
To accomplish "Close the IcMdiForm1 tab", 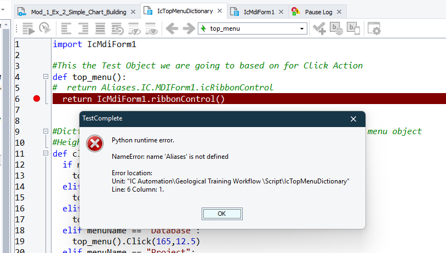I will click(281, 12).
